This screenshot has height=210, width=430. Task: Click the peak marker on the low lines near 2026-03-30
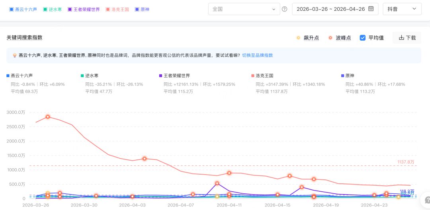96,196
